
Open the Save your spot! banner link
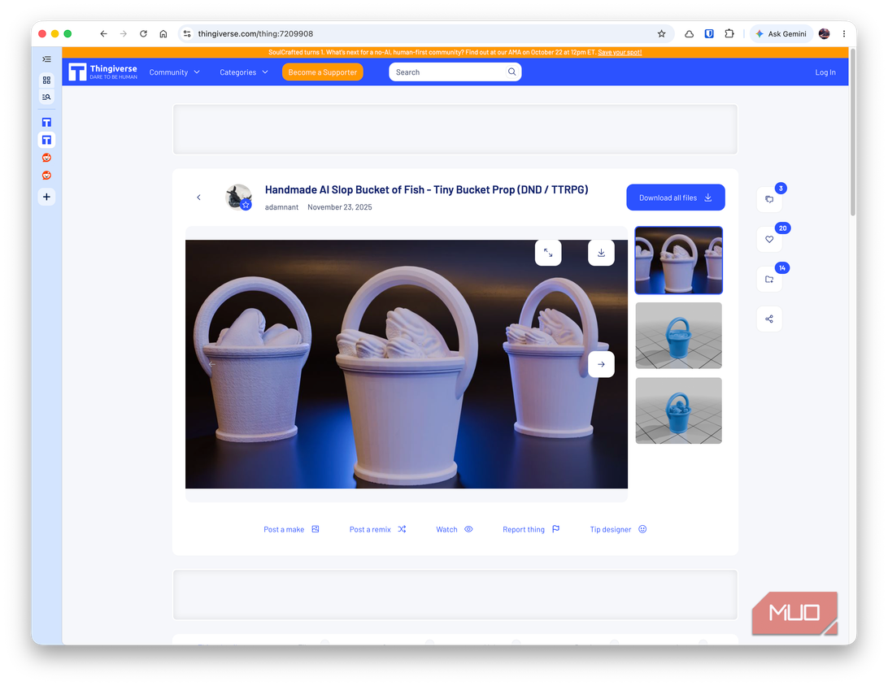[620, 52]
